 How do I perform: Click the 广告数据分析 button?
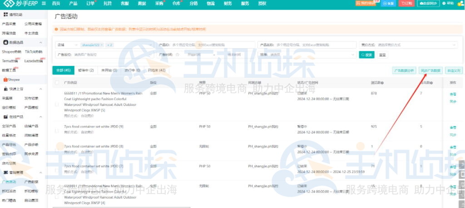coord(405,71)
